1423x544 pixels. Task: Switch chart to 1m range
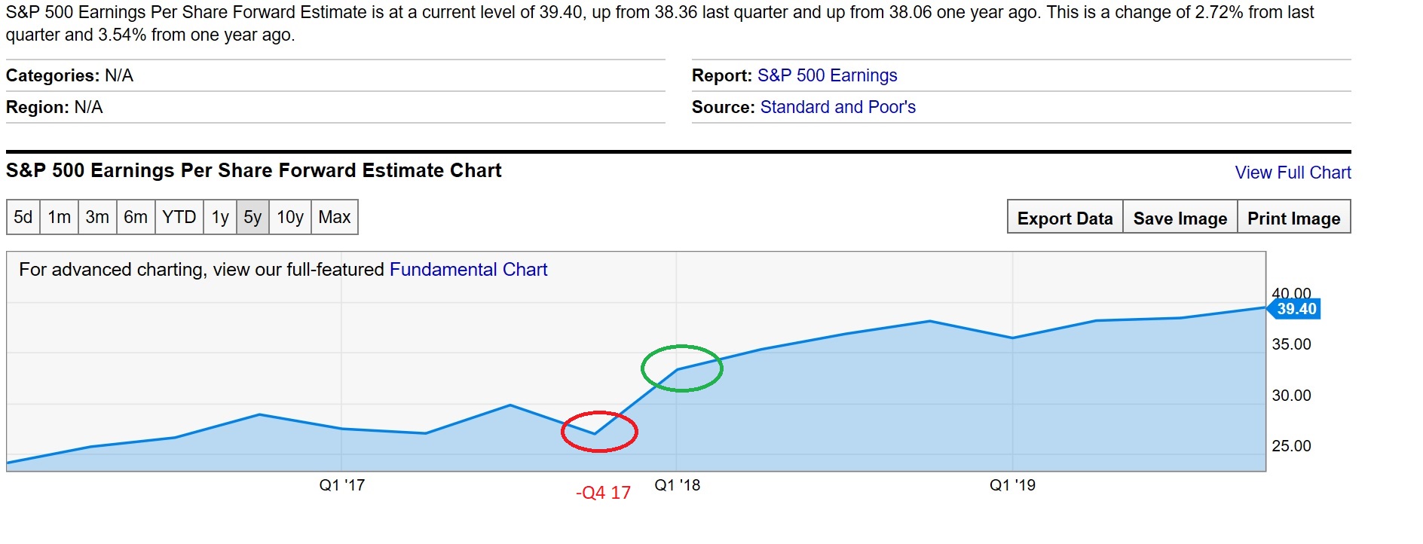point(60,218)
